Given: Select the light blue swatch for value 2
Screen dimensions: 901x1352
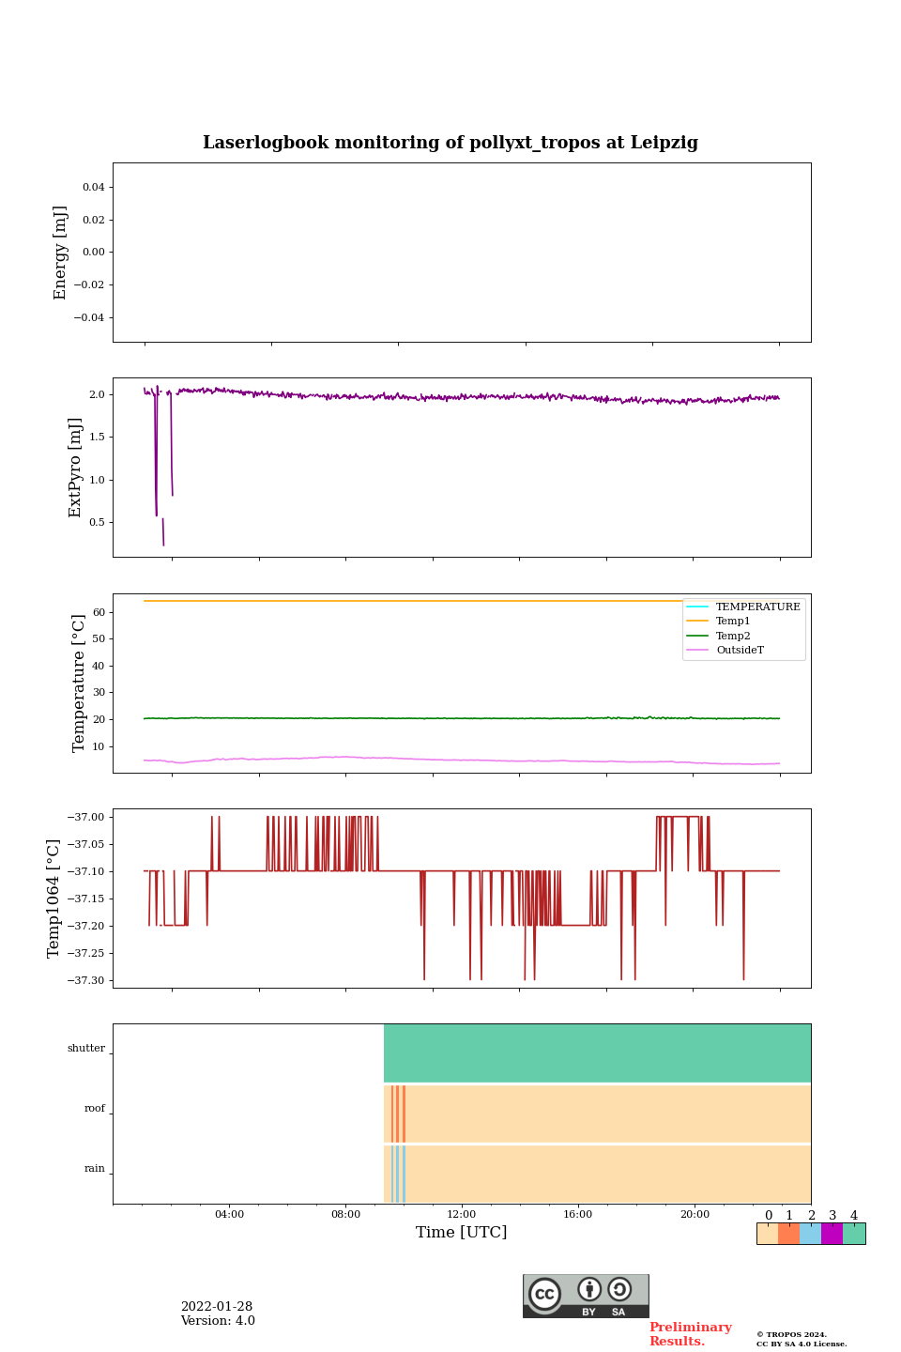Looking at the screenshot, I should [x=810, y=1234].
